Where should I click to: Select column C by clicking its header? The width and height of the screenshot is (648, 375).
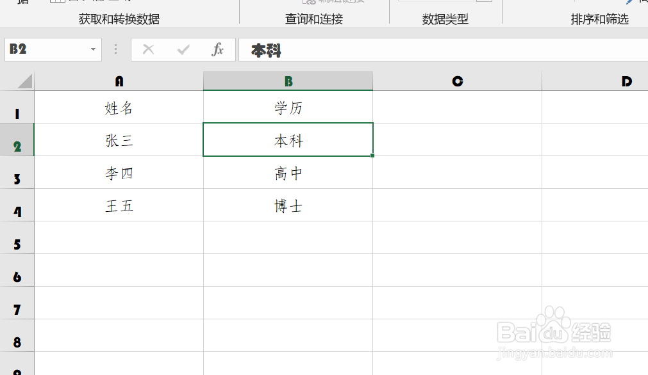coord(457,81)
